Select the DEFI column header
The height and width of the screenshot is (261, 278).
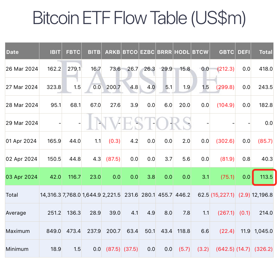pos(243,52)
